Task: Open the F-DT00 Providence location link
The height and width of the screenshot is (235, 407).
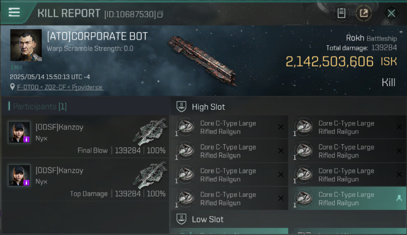Action: (x=60, y=87)
